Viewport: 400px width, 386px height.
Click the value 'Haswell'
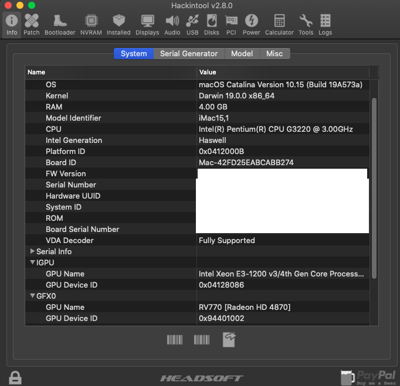pyautogui.click(x=212, y=140)
